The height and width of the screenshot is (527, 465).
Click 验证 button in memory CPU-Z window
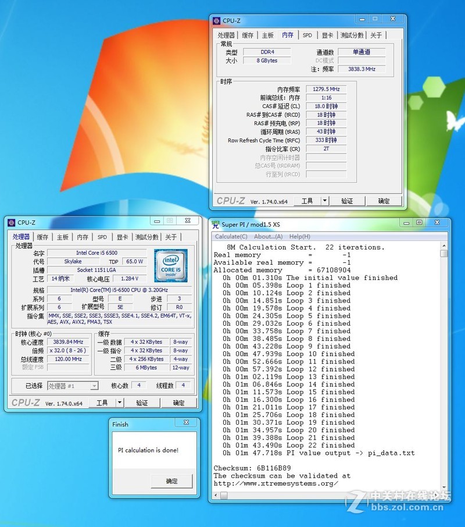tap(347, 201)
